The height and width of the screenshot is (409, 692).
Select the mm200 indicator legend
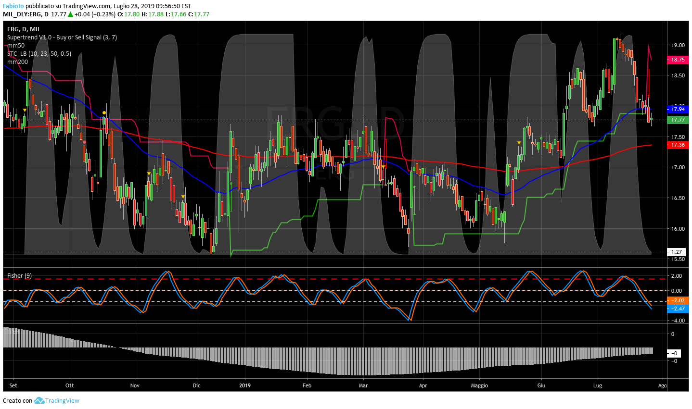[x=17, y=62]
